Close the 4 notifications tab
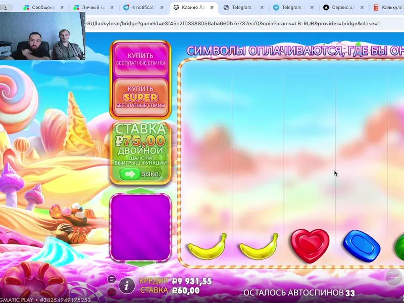 [162, 8]
